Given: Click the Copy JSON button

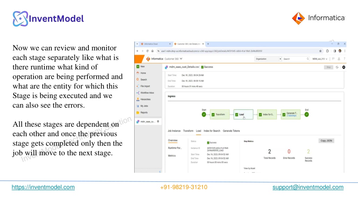Looking at the screenshot, I should [326, 141].
